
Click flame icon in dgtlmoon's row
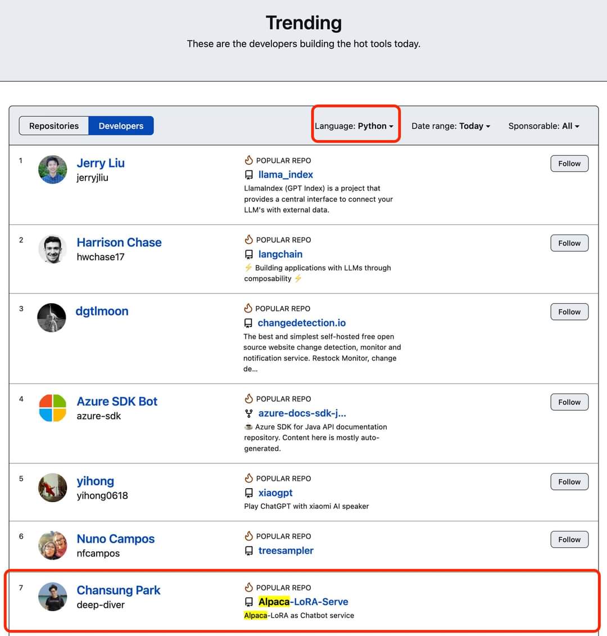(x=248, y=308)
